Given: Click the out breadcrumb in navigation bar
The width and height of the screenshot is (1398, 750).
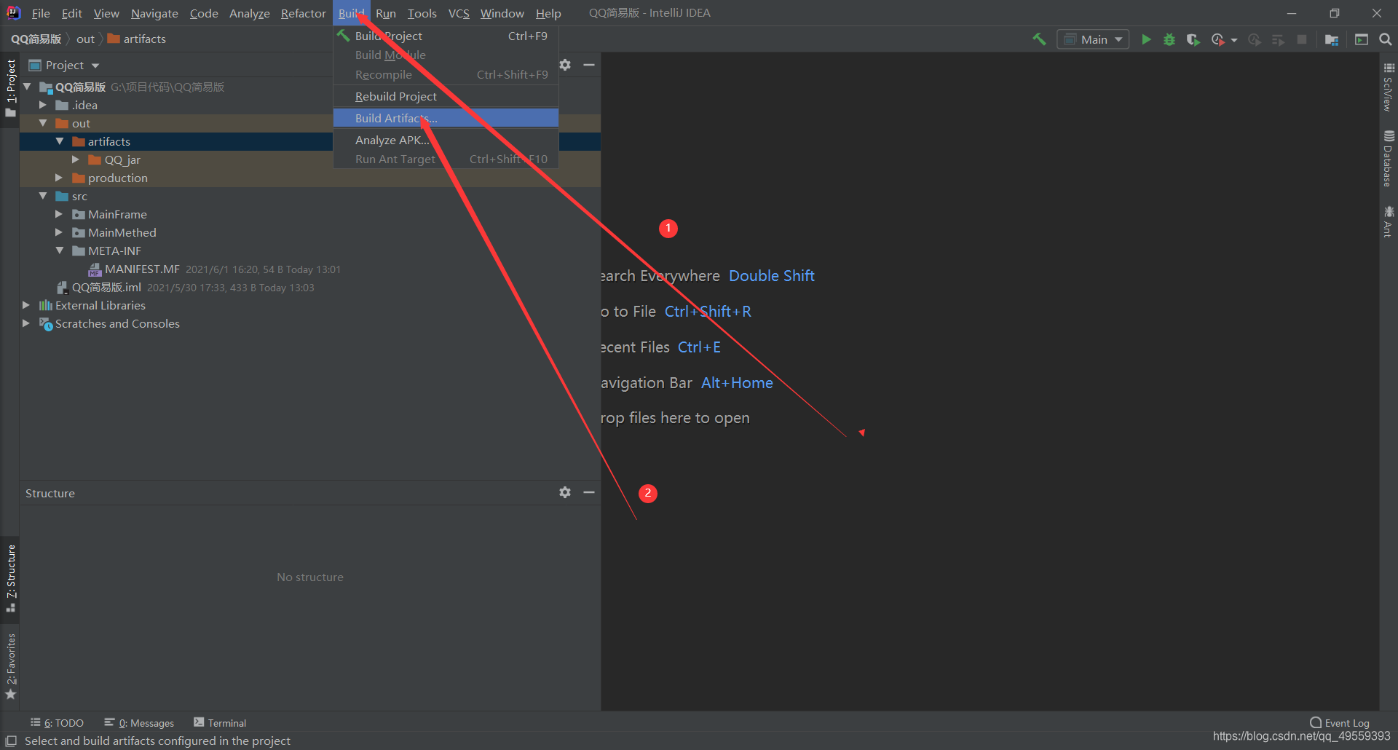Looking at the screenshot, I should [85, 39].
